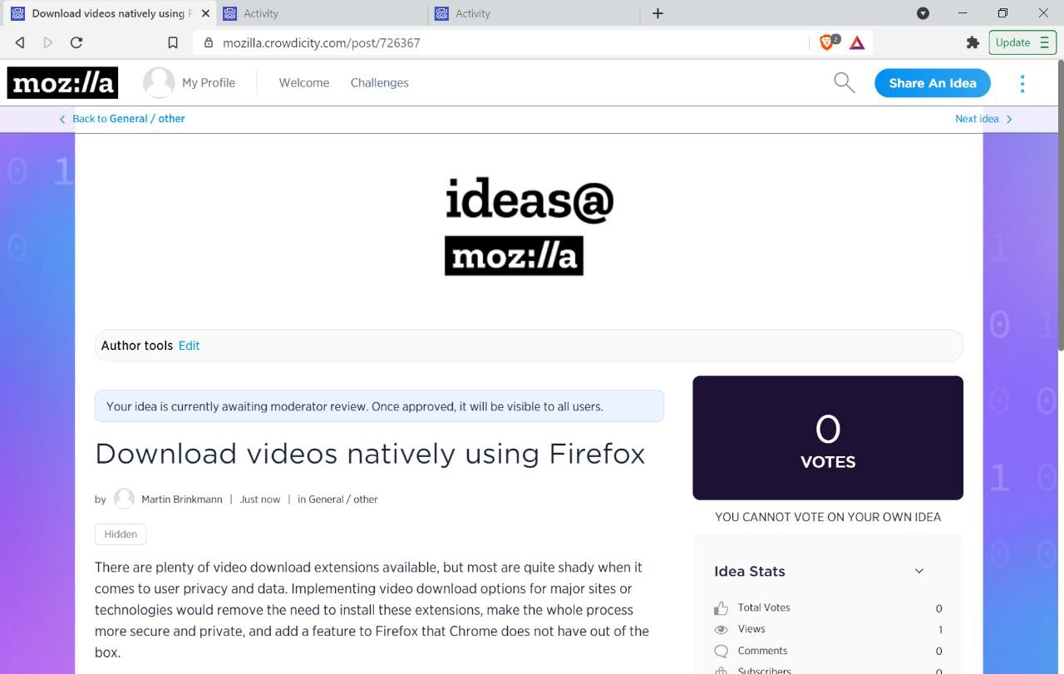Image resolution: width=1064 pixels, height=674 pixels.
Task: Click the idea title 'Download videos natively using Firefox'
Action: (370, 454)
